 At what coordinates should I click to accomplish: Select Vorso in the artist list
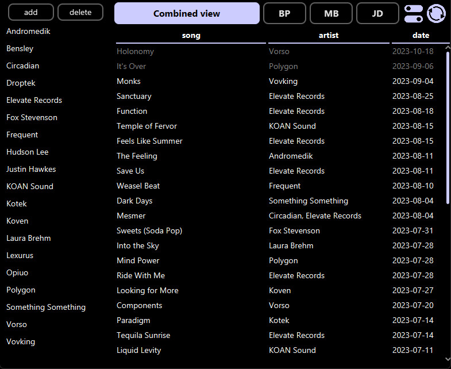[x=17, y=325]
